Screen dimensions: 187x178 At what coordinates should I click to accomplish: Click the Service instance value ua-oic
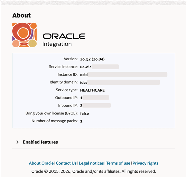pyautogui.click(x=86, y=67)
